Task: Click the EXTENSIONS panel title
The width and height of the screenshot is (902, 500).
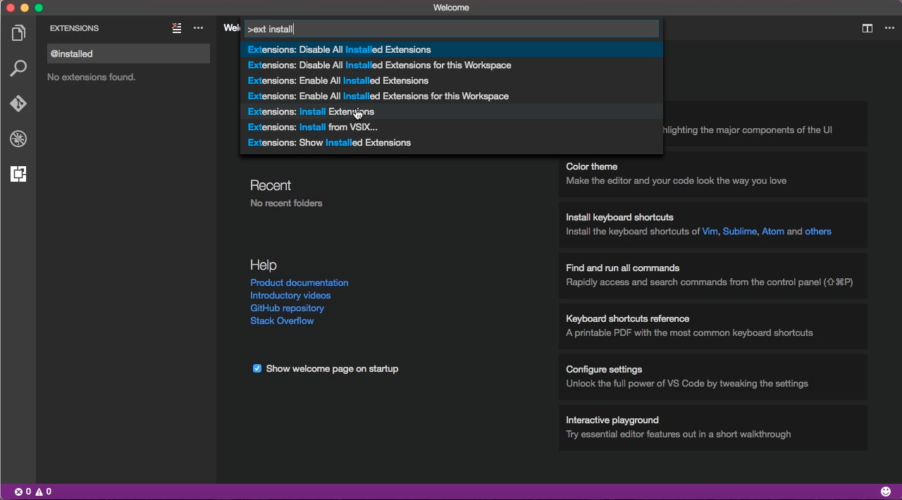Action: 74,28
